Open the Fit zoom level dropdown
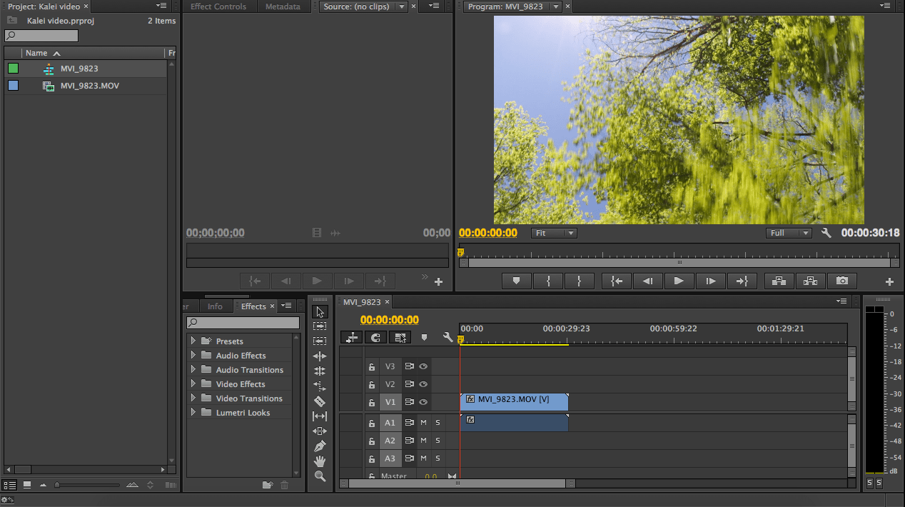The width and height of the screenshot is (905, 507). (554, 232)
